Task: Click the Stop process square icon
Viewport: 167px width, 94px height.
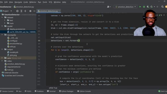Action: coord(157,7)
